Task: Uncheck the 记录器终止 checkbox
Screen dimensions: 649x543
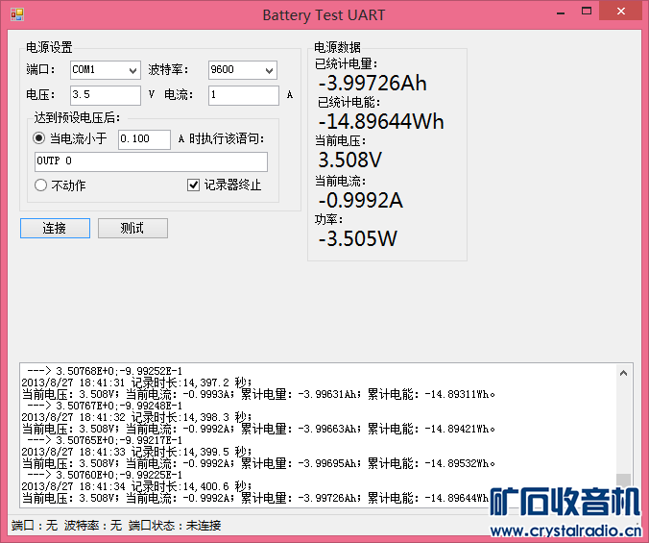Action: coord(193,185)
